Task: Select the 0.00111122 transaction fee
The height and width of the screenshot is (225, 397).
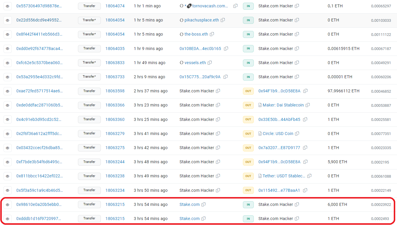Action: click(x=381, y=34)
